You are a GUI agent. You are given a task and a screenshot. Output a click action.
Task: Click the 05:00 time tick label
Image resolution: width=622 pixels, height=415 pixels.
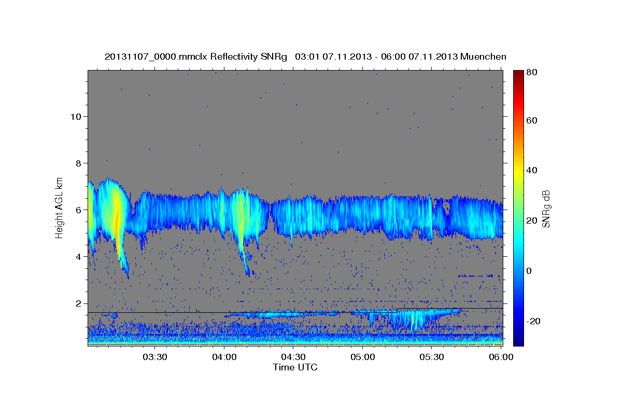363,357
